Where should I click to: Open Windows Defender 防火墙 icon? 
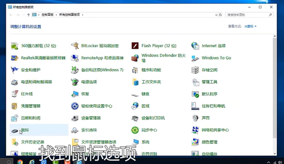(135, 58)
